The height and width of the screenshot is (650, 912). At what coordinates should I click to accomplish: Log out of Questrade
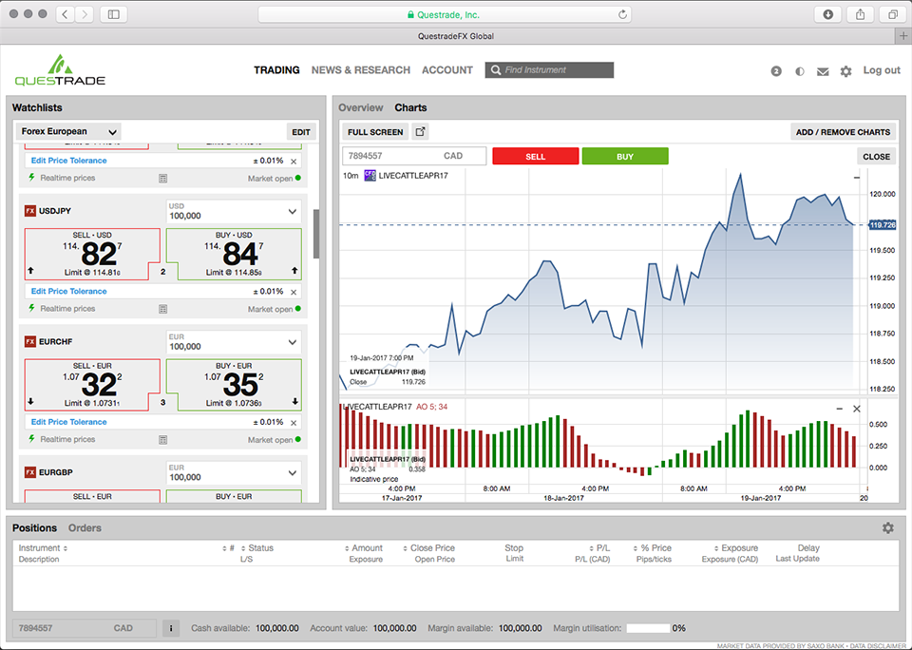(x=882, y=69)
